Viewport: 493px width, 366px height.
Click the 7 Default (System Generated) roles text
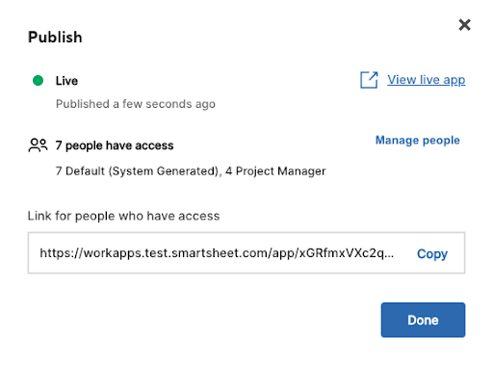pos(139,171)
